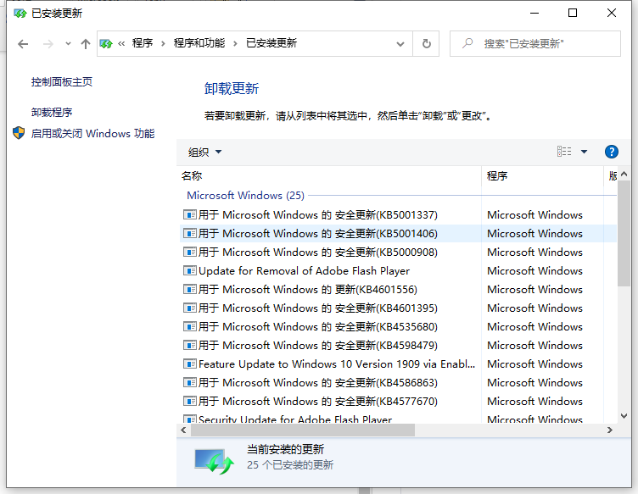This screenshot has height=494, width=638.
Task: Click the vertical scrollbar down arrow
Action: (x=624, y=416)
